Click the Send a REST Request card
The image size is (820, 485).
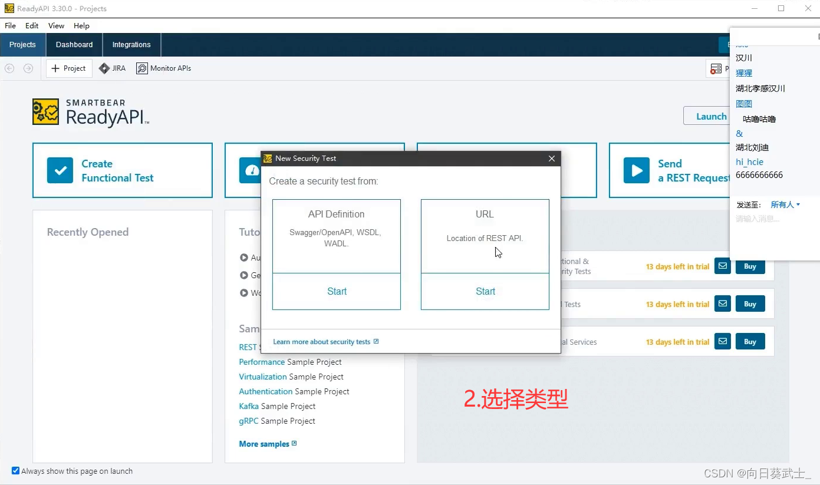tap(670, 170)
